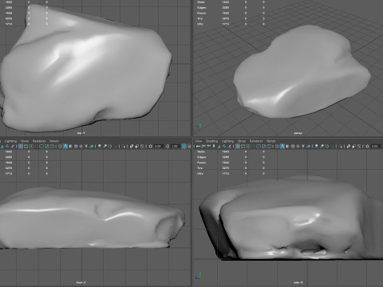383x287 pixels.
Task: Toggle Ambient Occlusion icon in side view toolbar
Action: [316, 146]
